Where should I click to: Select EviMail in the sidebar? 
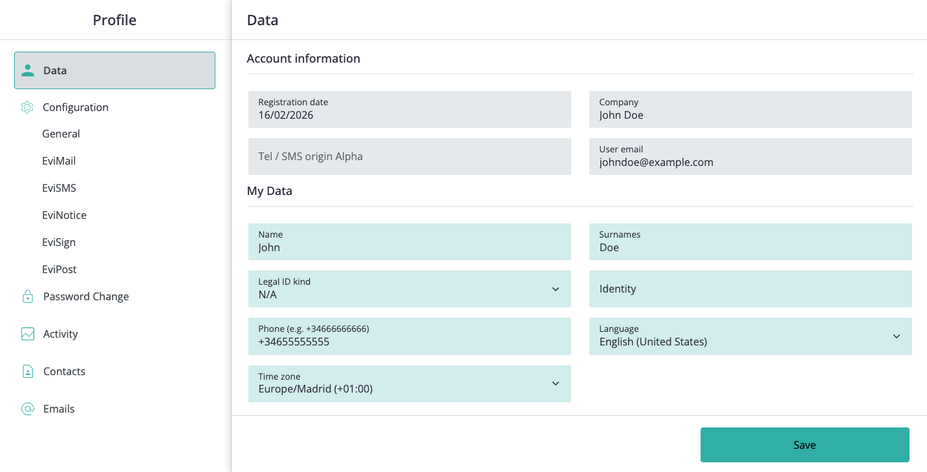pyautogui.click(x=59, y=161)
